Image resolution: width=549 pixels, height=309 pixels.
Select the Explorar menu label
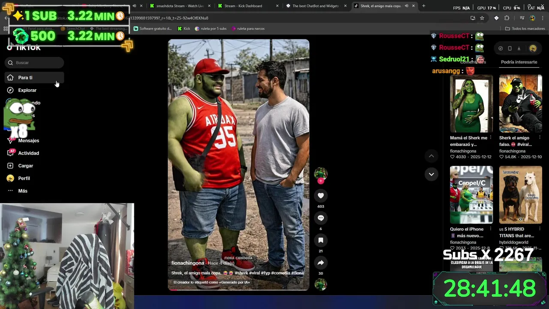click(x=27, y=90)
